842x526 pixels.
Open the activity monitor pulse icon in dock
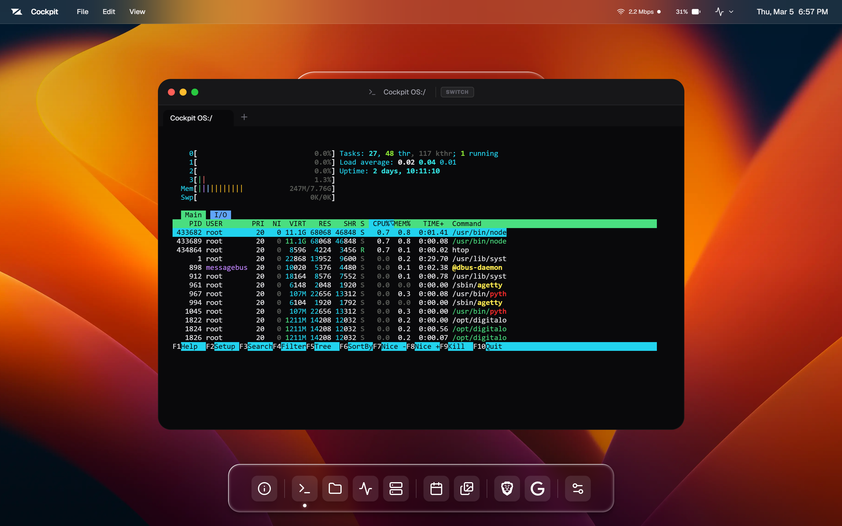(365, 488)
